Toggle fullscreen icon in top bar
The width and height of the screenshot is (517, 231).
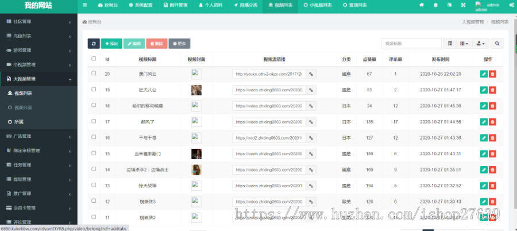463,5
